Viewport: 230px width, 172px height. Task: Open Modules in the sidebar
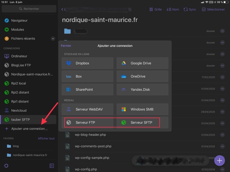point(17,30)
